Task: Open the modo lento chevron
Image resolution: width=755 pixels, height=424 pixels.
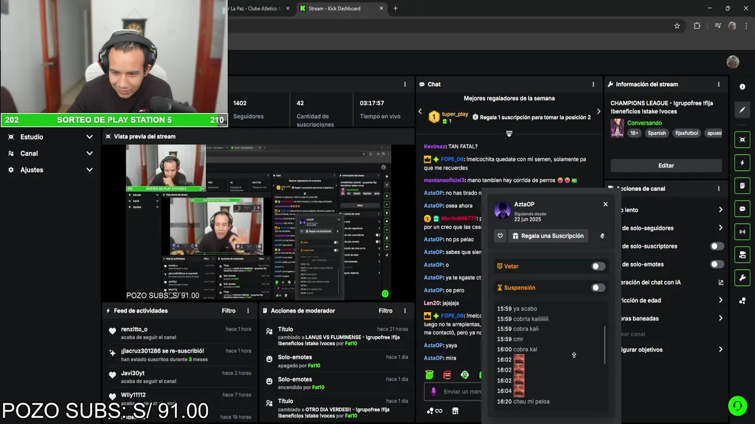Action: 720,210
